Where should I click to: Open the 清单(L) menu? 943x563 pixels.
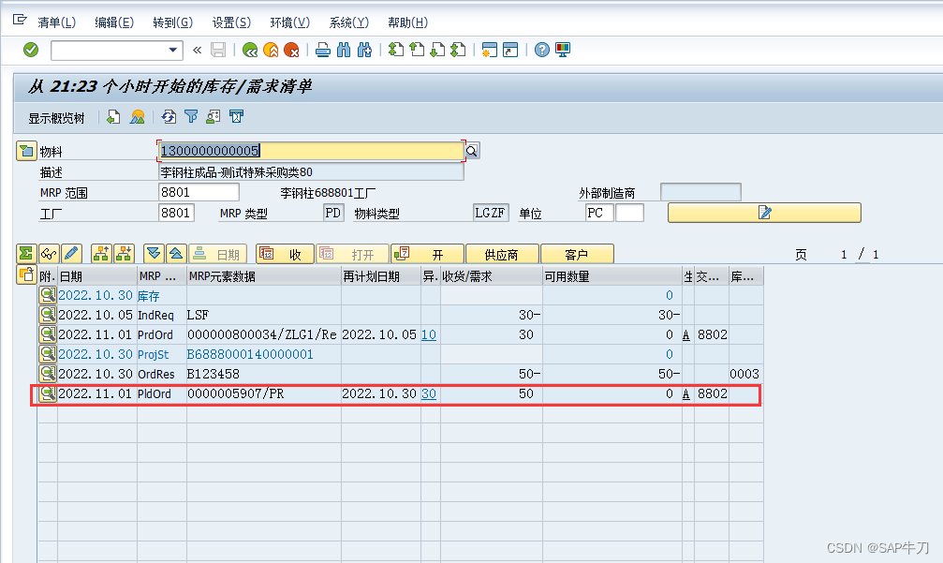pyautogui.click(x=56, y=22)
